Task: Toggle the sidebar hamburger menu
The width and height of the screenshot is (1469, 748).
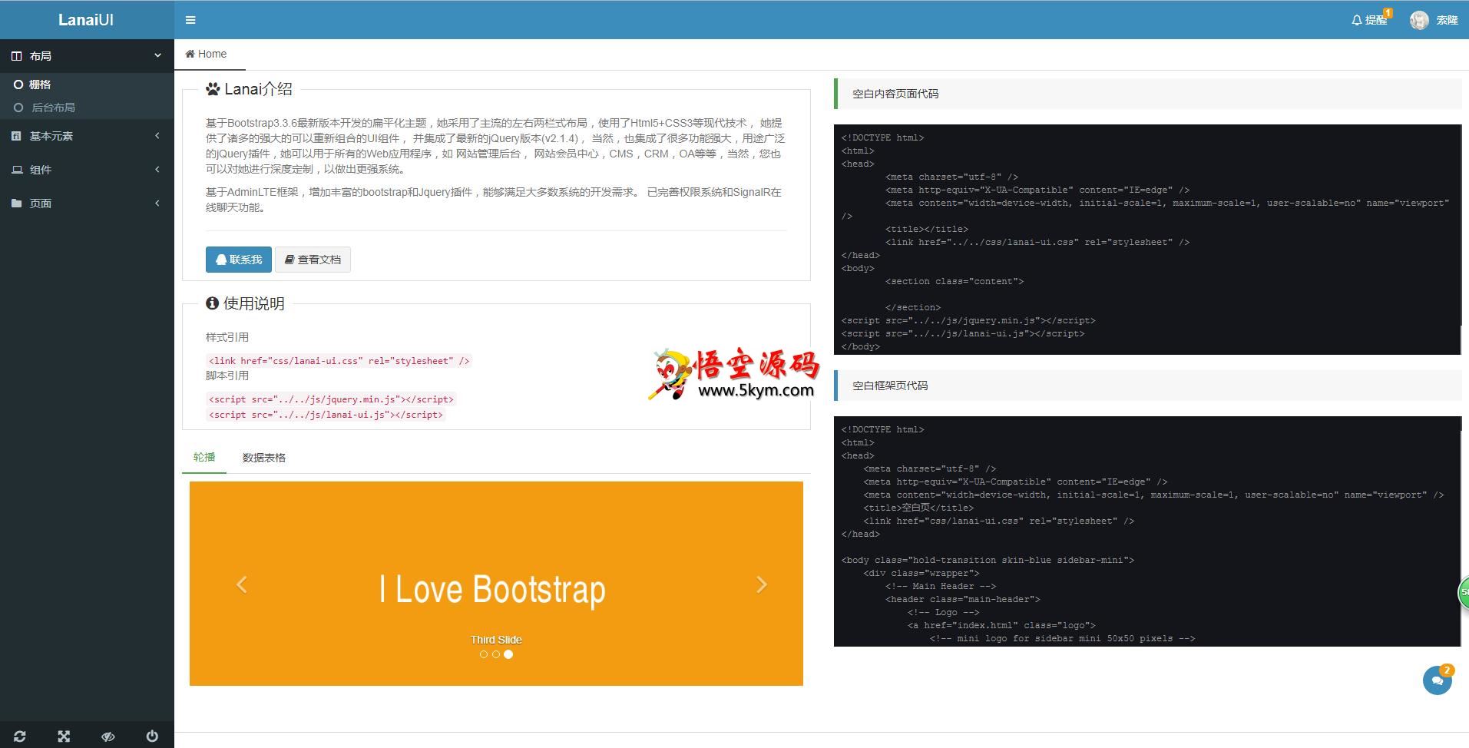Action: coord(190,20)
